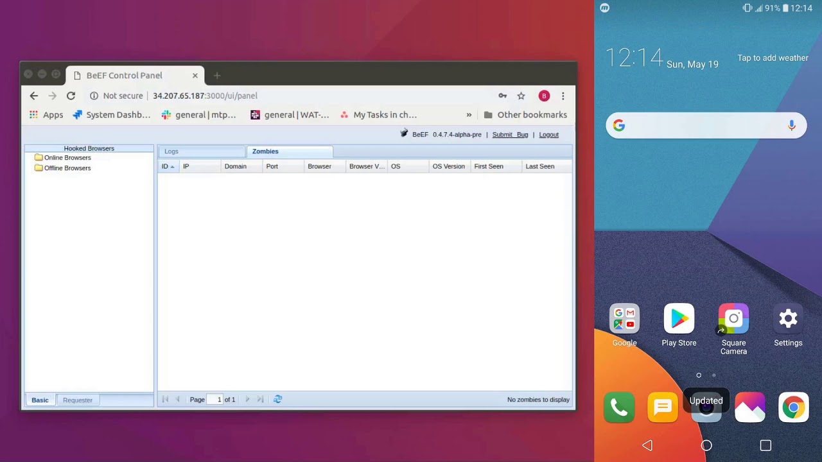The width and height of the screenshot is (822, 462).
Task: Bookmark this page with the star icon
Action: [521, 96]
